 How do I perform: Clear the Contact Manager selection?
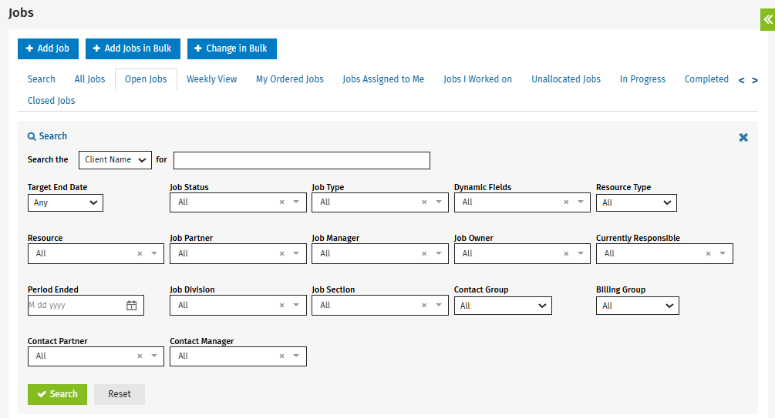(281, 356)
